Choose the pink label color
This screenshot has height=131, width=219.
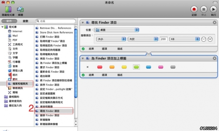click(x=161, y=67)
